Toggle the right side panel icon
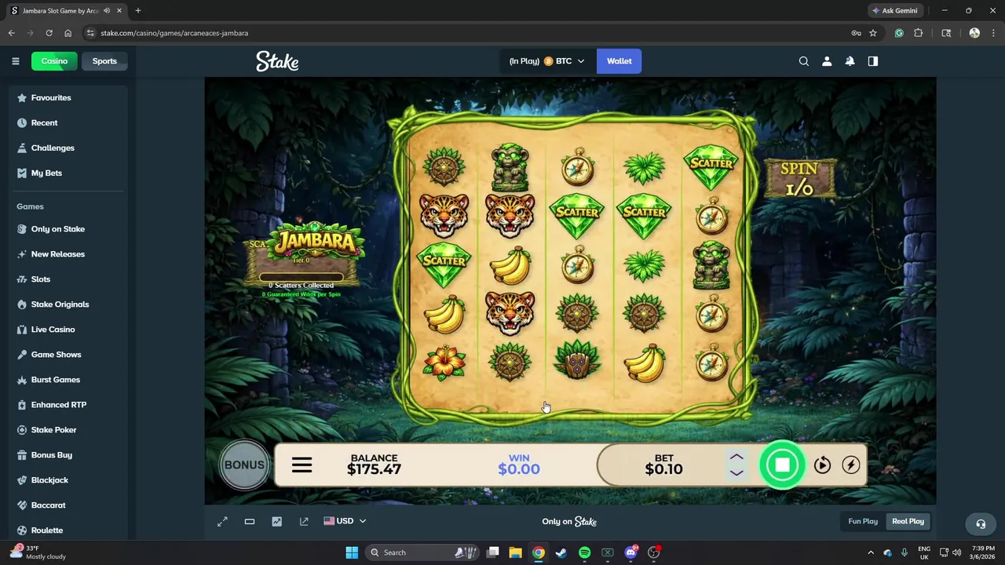Image resolution: width=1005 pixels, height=565 pixels. [872, 61]
